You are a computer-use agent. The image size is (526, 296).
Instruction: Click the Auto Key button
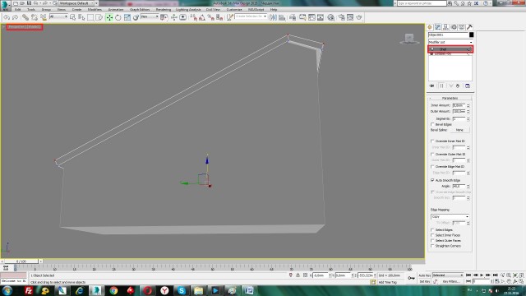tap(424, 275)
